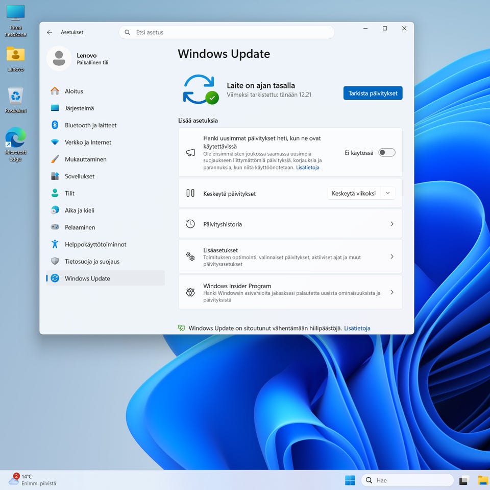
Task: Open Aloitus home icon in sidebar
Action: (55, 91)
